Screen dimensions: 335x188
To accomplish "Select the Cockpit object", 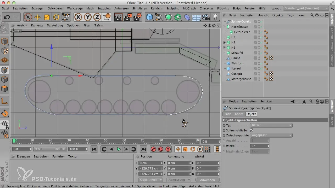I will (x=237, y=74).
